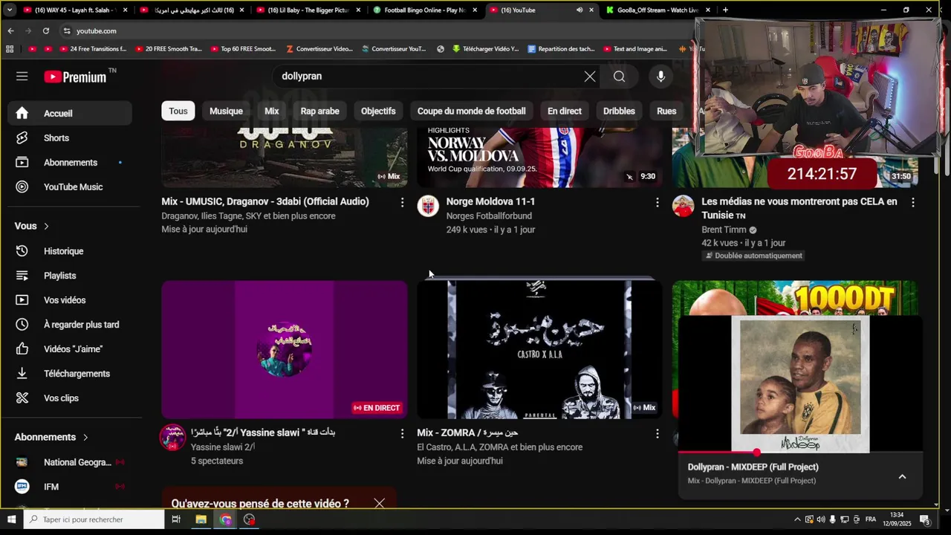Open Shorts in the sidebar
951x535 pixels.
pyautogui.click(x=70, y=137)
